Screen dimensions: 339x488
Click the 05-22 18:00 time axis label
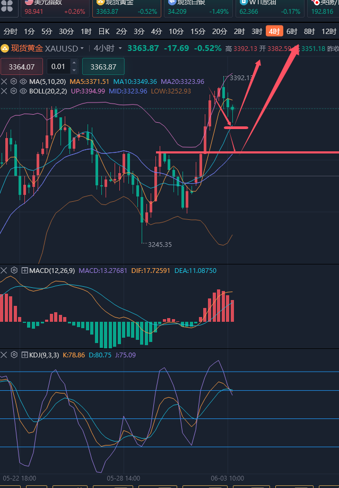pos(19,478)
